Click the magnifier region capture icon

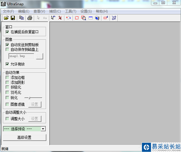pos(84,18)
